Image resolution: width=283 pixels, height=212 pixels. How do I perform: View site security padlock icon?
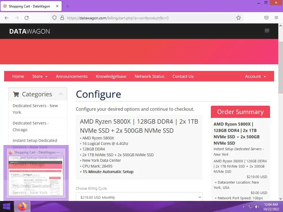click(62, 18)
